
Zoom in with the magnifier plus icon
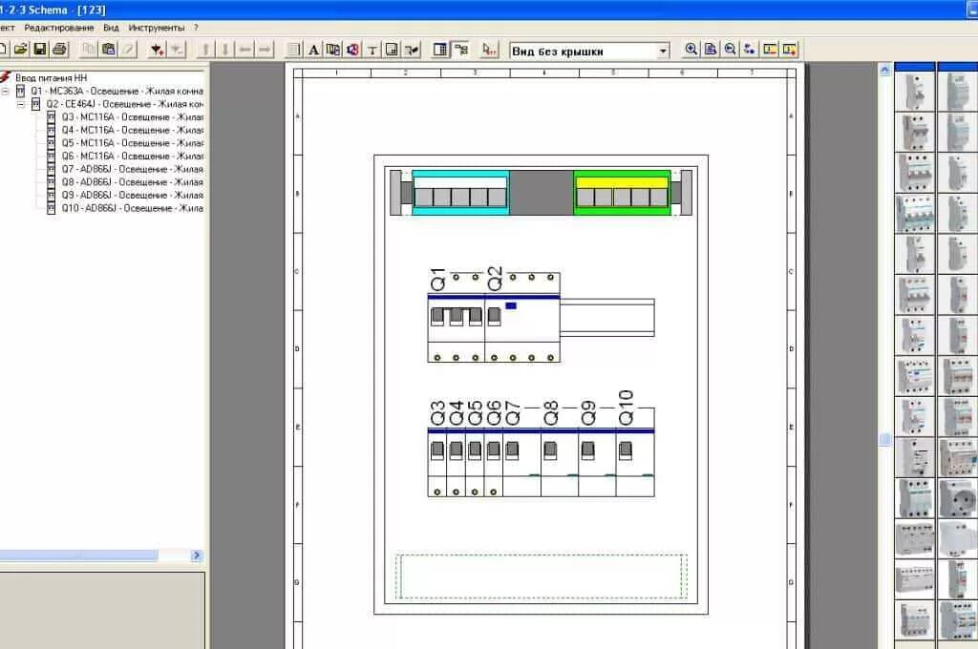coord(691,50)
